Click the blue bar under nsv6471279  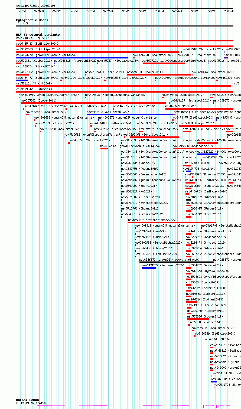click(x=149, y=268)
